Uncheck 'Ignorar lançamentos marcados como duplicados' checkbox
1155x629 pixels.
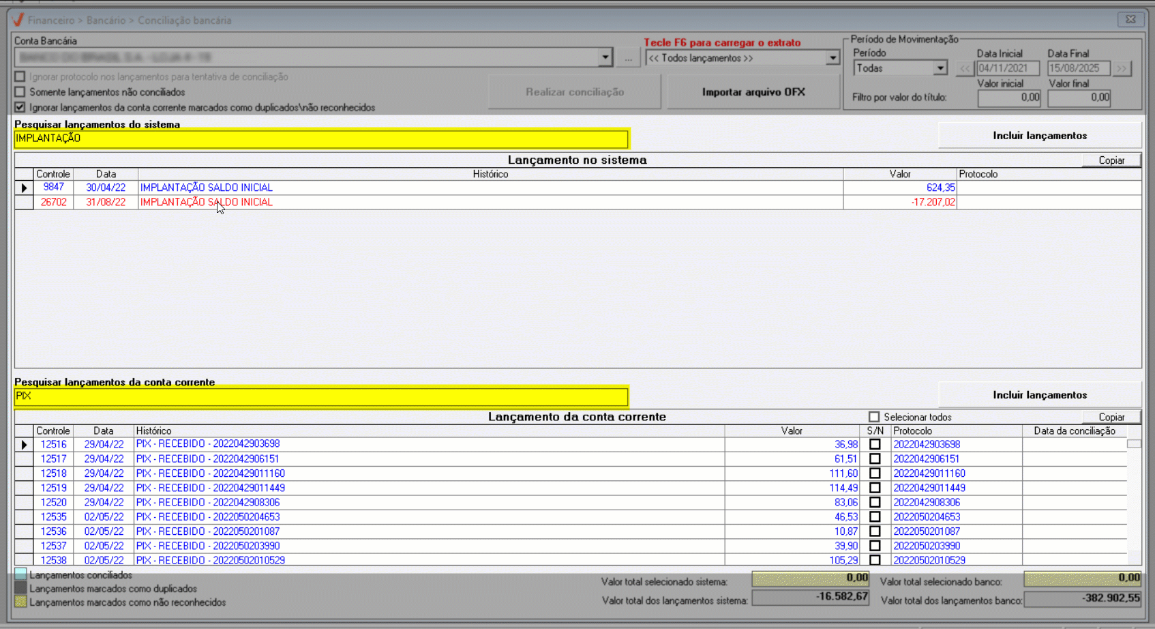click(x=20, y=107)
